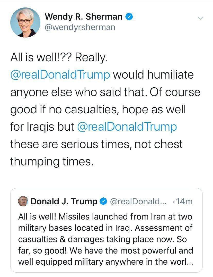Open Wendy R. Sherman's profile picture
This screenshot has width=213, height=277.
[25, 22]
